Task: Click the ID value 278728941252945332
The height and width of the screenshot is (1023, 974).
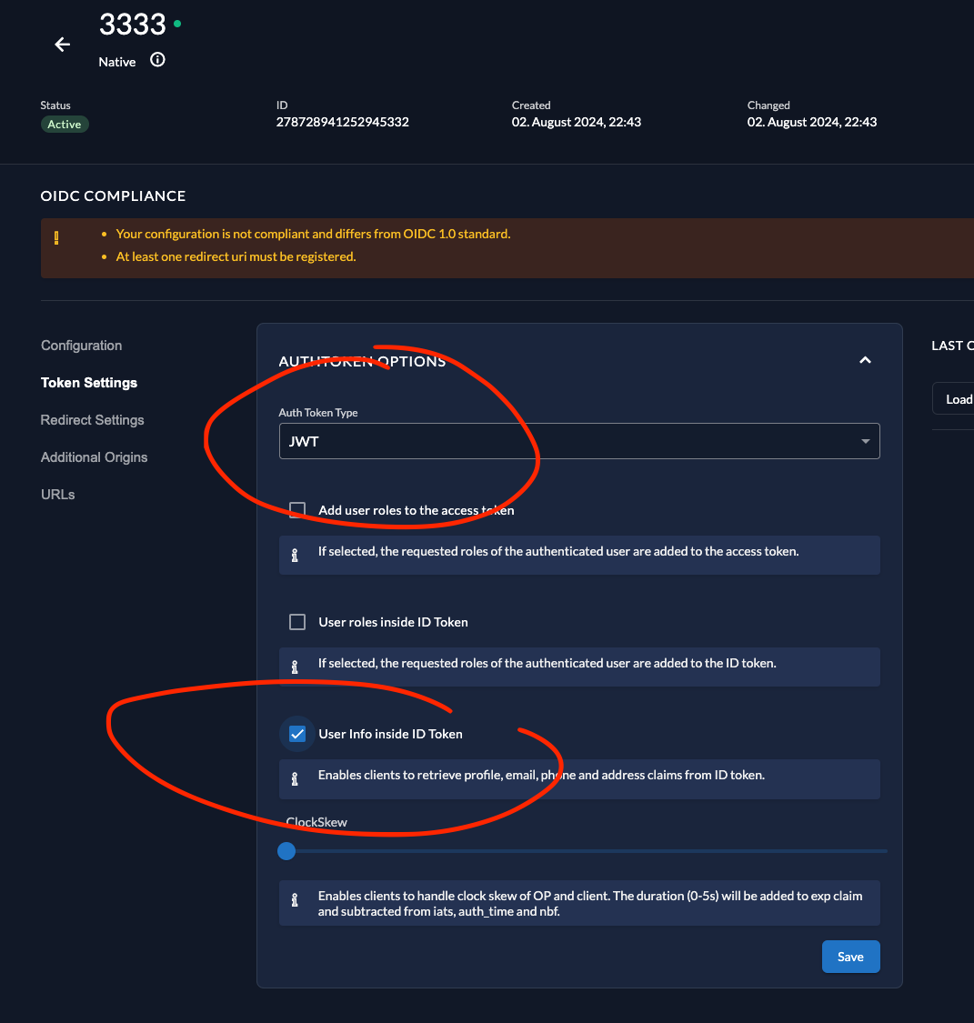Action: (x=343, y=122)
